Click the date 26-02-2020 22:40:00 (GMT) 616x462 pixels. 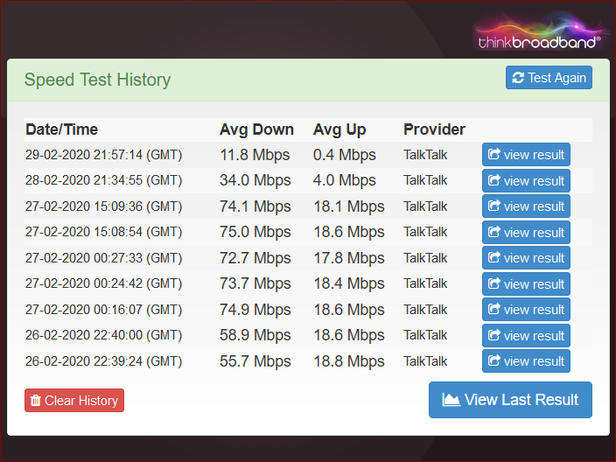pos(104,335)
